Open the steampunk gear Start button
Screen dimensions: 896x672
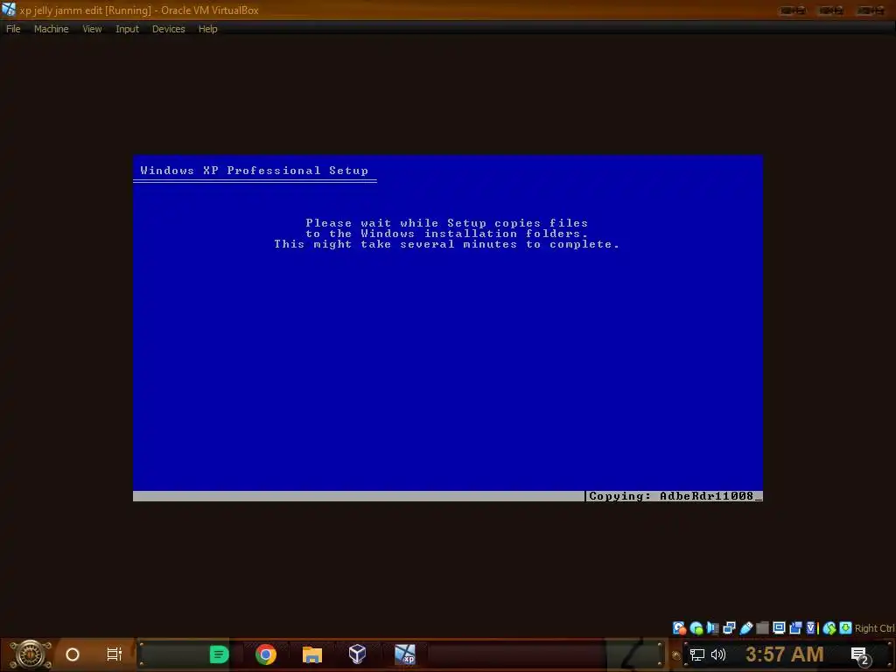(x=31, y=654)
